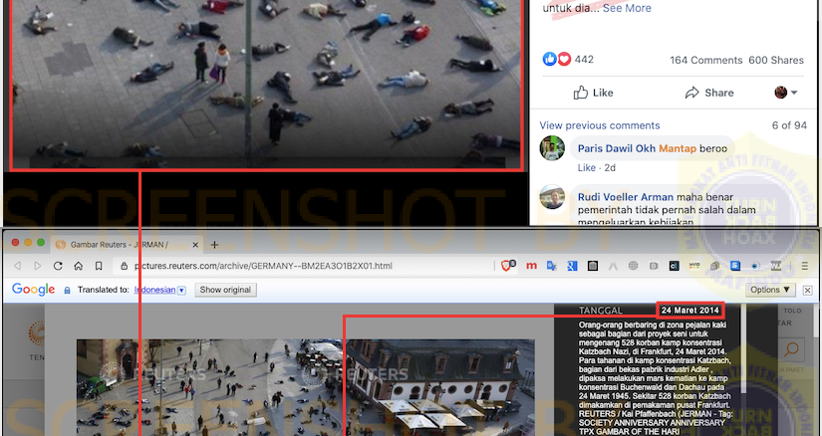
Task: Click the search magnifier icon on Reuters page
Action: [x=791, y=349]
